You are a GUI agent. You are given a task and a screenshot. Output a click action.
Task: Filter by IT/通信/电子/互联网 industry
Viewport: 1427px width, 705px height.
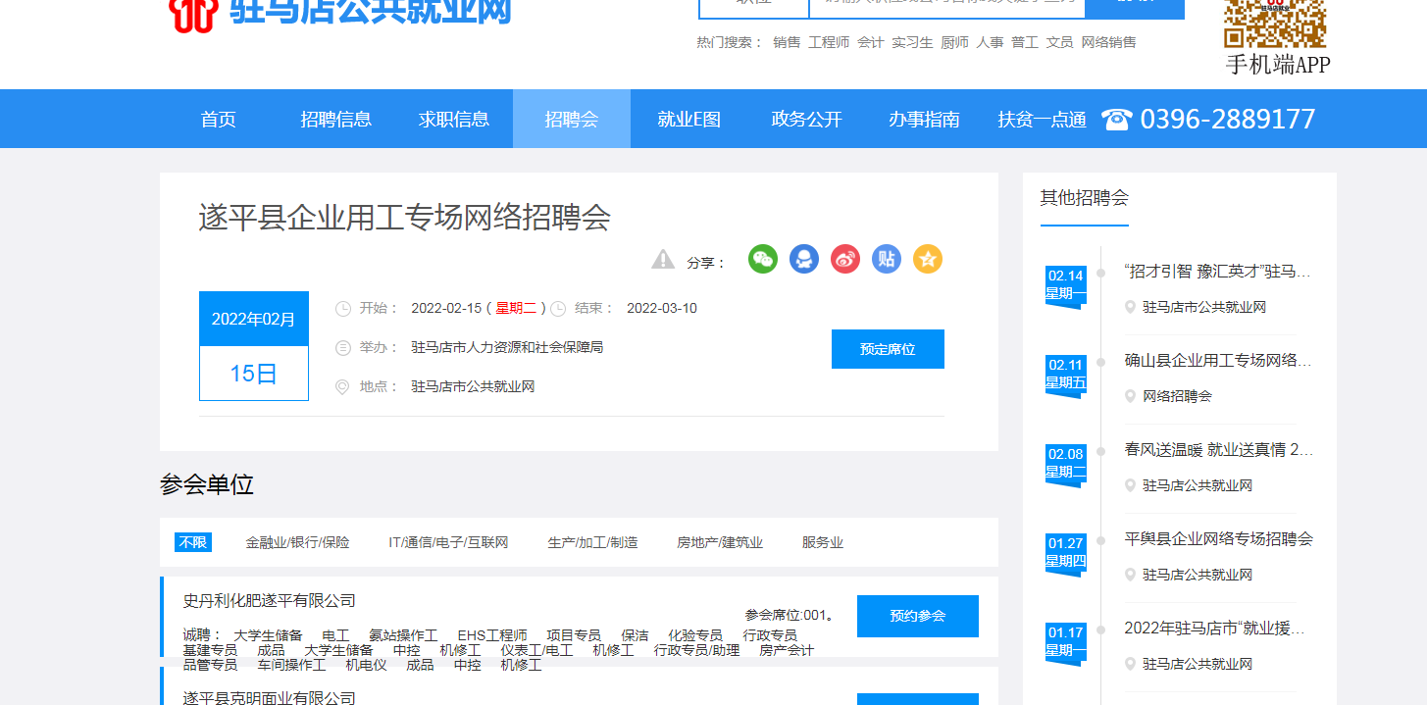pos(448,542)
